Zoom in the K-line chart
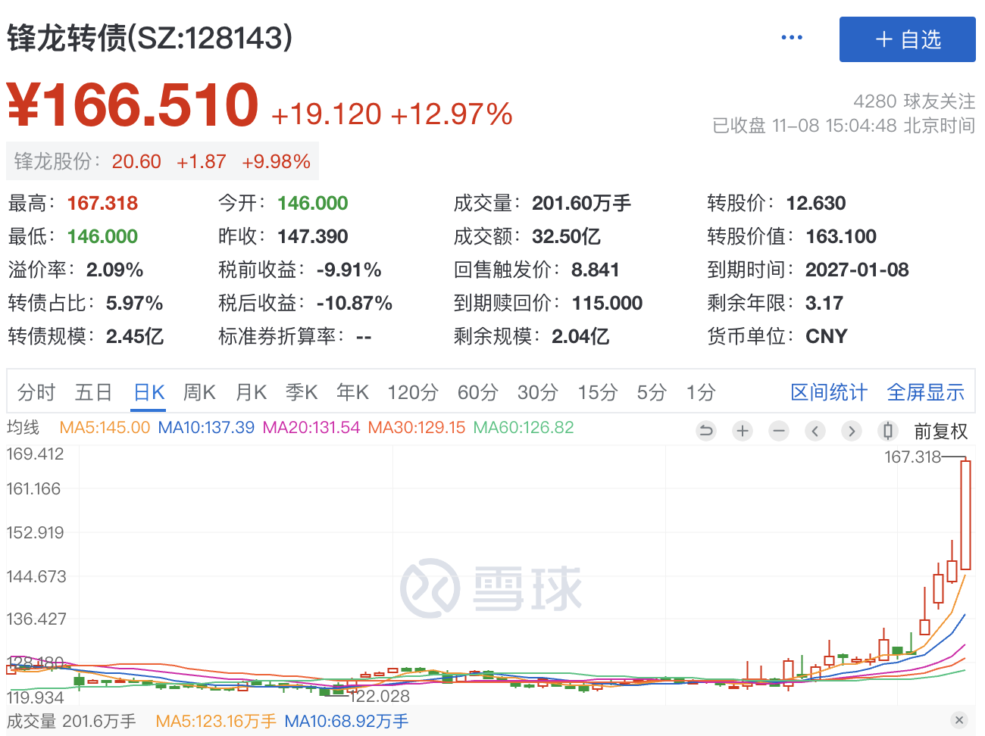985x736 pixels. click(x=743, y=431)
